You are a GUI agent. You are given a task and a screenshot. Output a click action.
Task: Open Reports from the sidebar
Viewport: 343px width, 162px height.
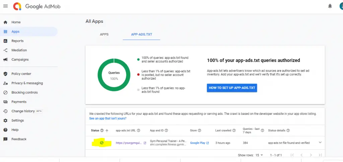(x=17, y=41)
